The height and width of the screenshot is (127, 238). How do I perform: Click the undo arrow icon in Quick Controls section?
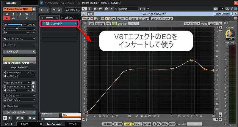coord(18,118)
